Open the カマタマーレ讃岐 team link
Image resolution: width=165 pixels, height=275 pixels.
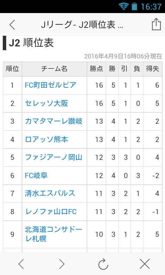pos(54,121)
